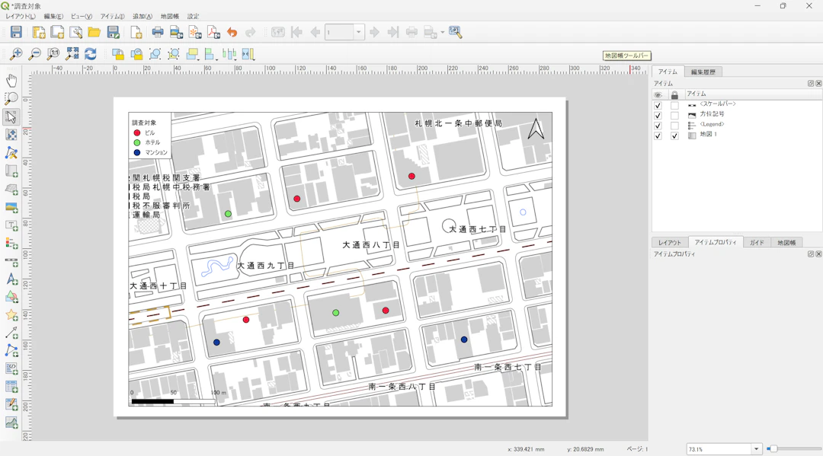Toggle visibility of スケールバー item

(658, 105)
